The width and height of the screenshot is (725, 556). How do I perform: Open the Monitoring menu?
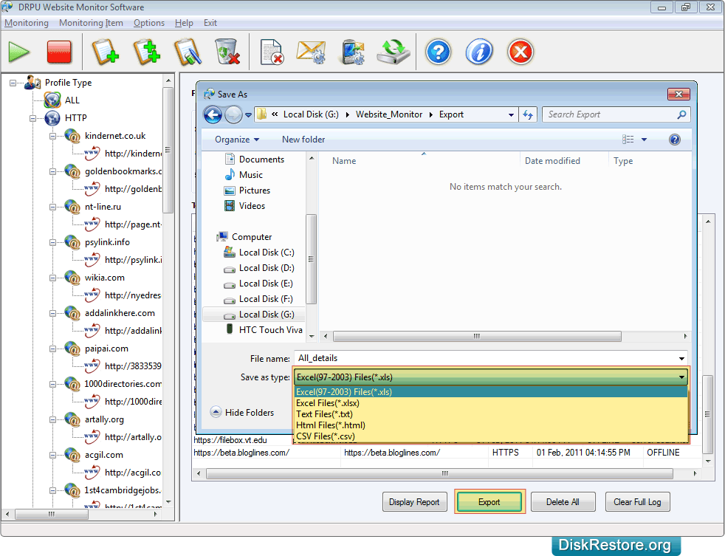[27, 23]
